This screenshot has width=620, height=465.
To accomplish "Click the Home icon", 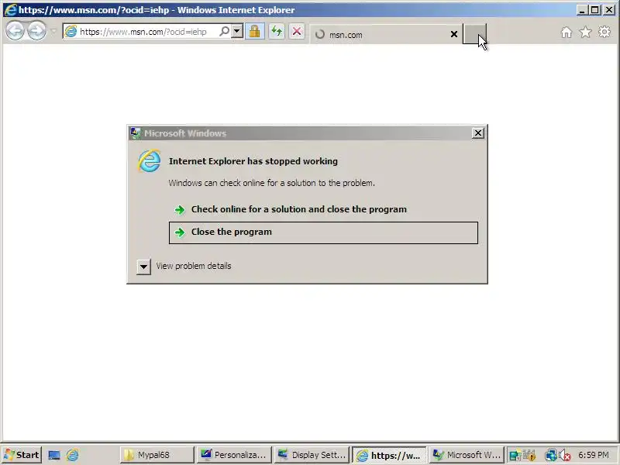I will (567, 32).
